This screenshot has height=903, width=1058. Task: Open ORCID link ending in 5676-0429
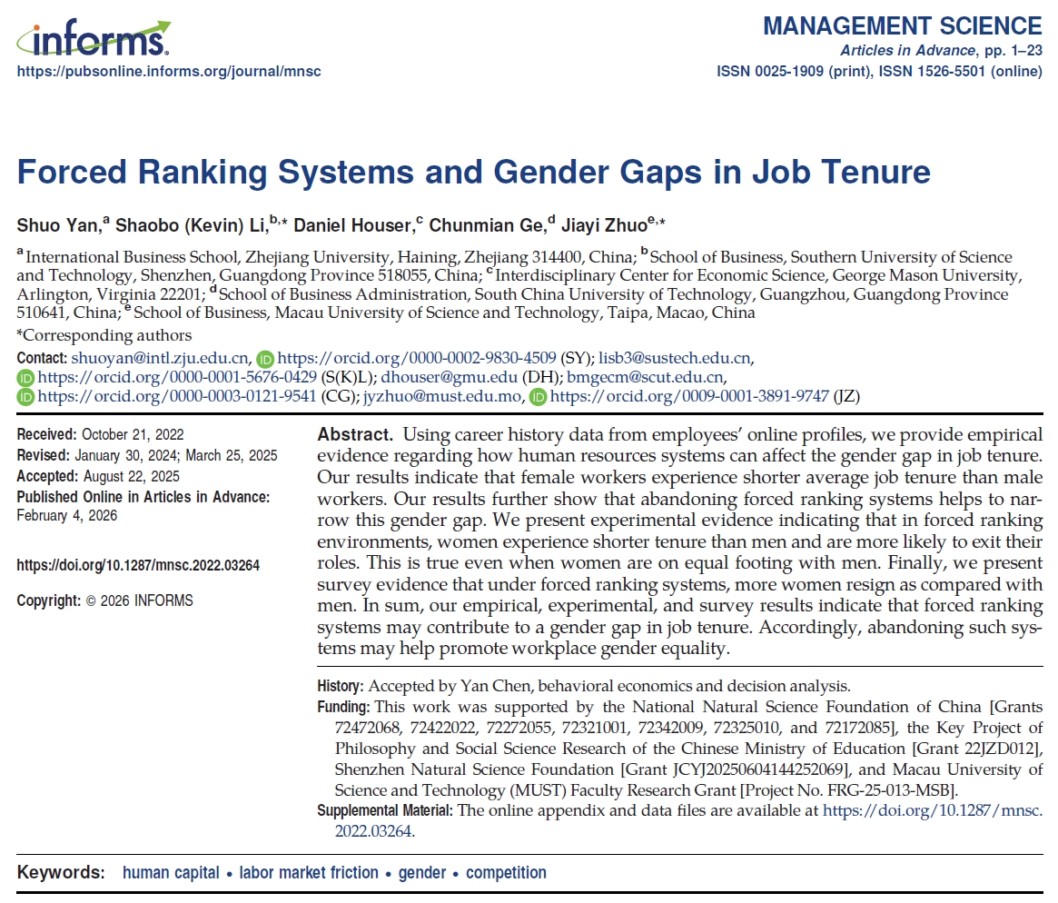pyautogui.click(x=177, y=377)
